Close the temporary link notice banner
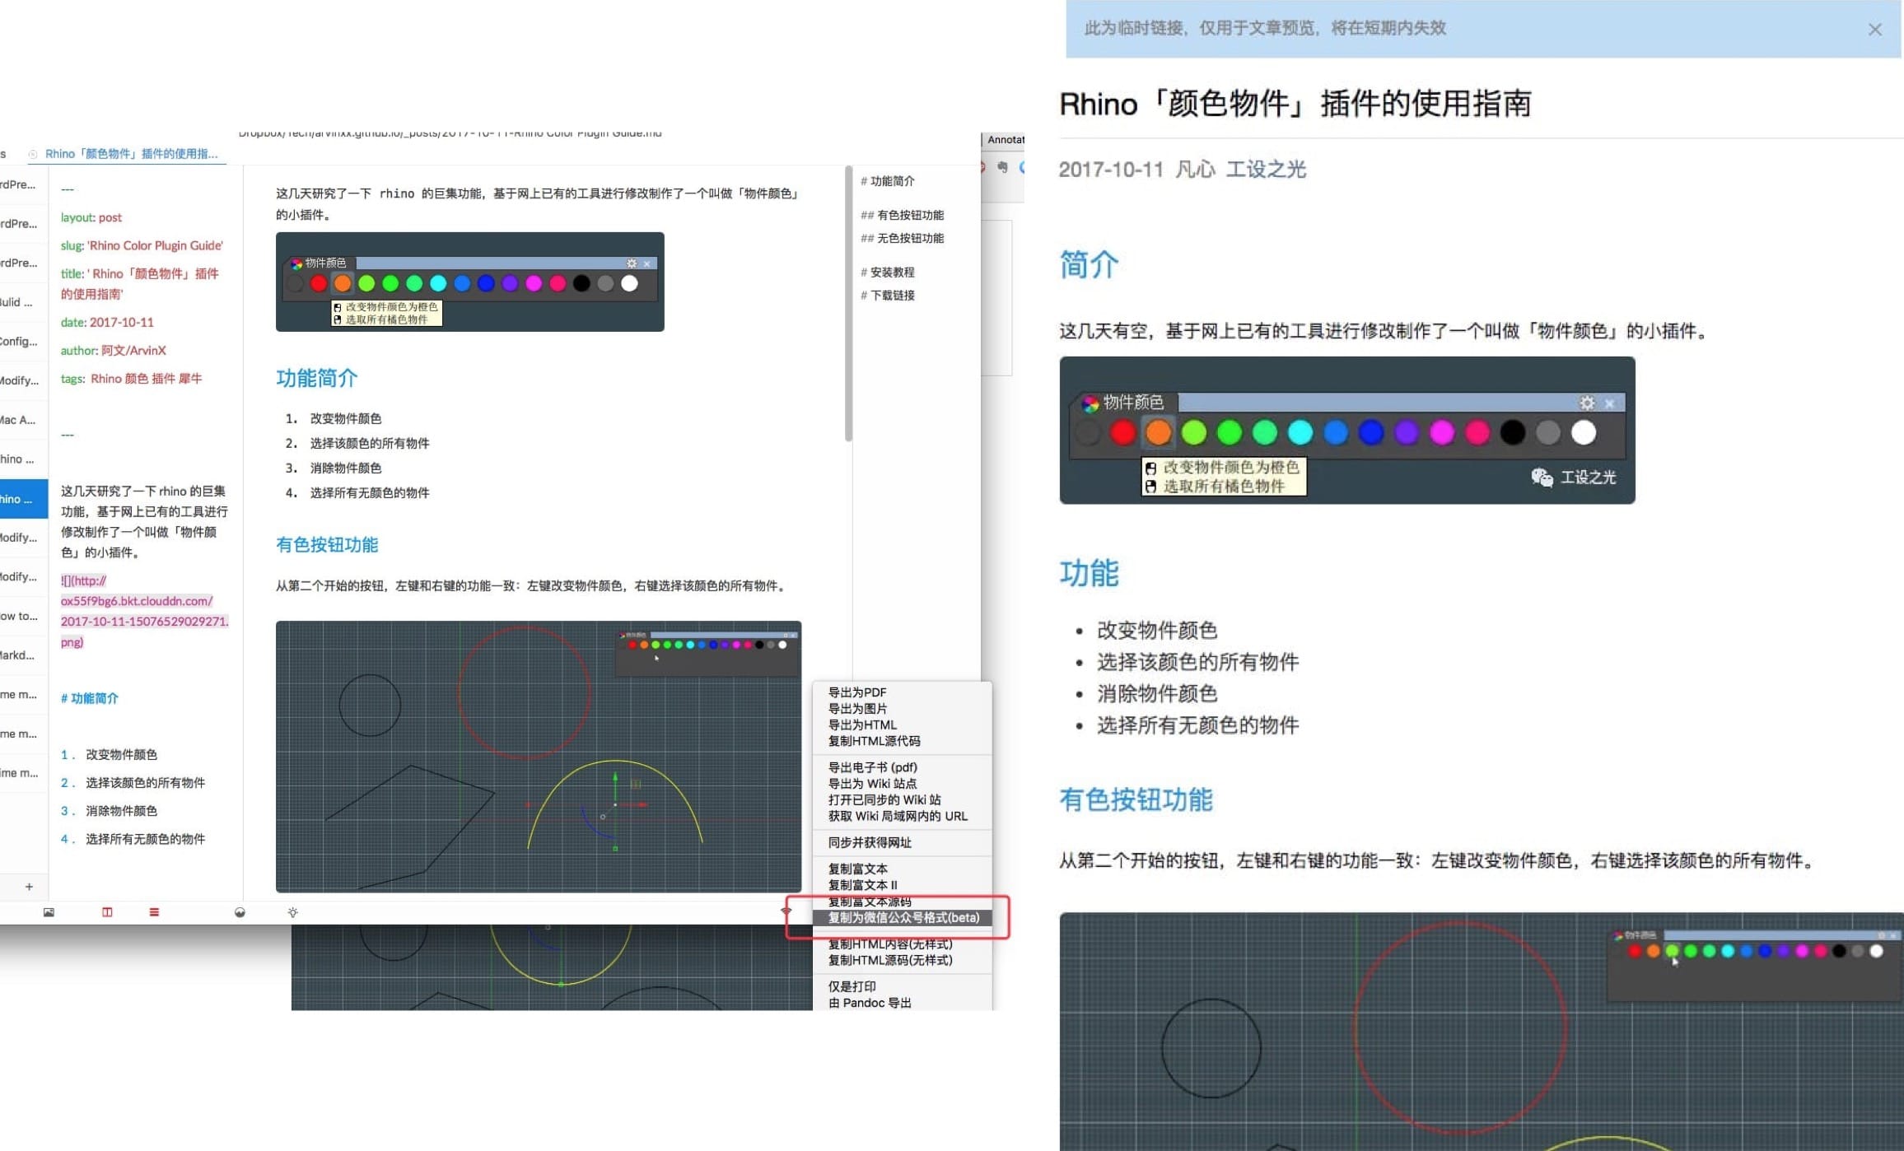The width and height of the screenshot is (1904, 1151). tap(1874, 30)
